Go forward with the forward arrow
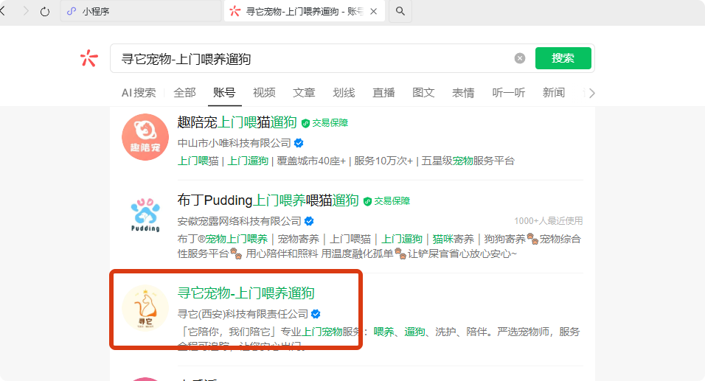The image size is (705, 381). pyautogui.click(x=26, y=11)
